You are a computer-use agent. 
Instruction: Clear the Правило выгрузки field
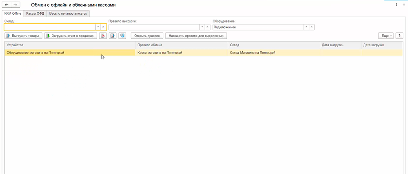[207, 27]
